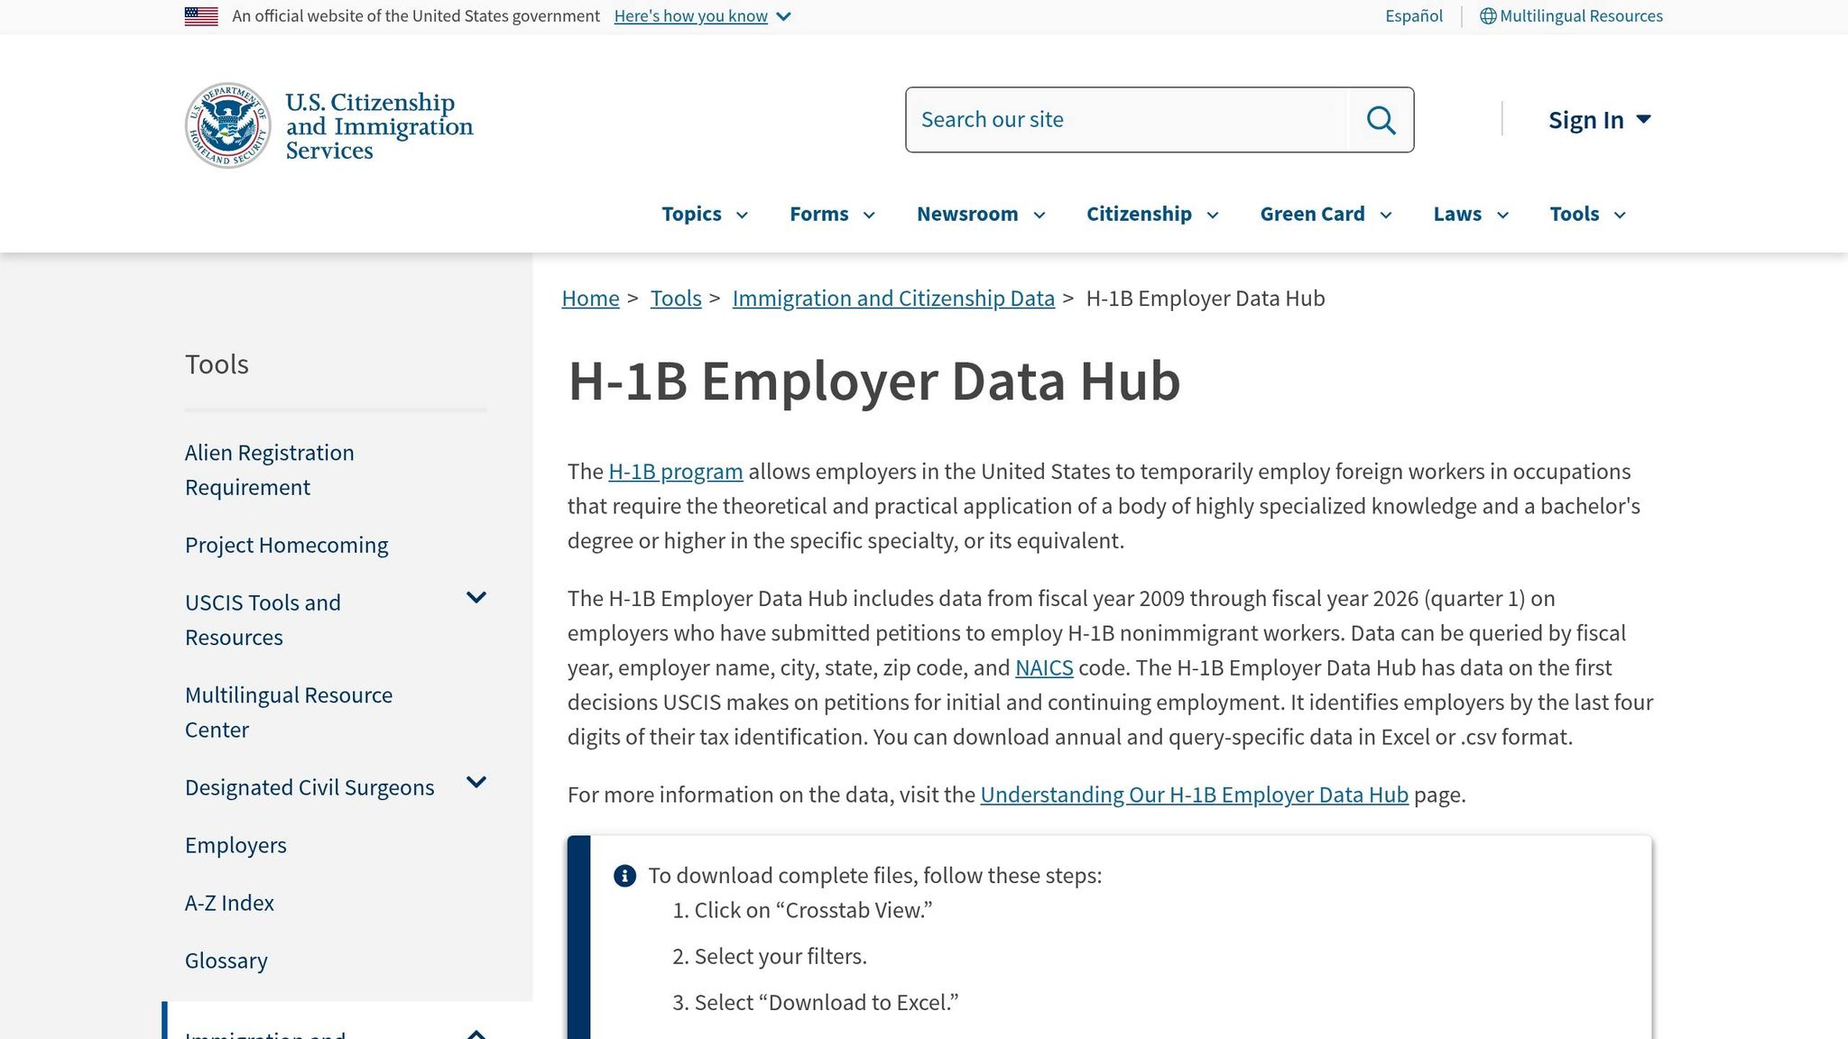Click the search magnifying glass icon

tap(1381, 119)
